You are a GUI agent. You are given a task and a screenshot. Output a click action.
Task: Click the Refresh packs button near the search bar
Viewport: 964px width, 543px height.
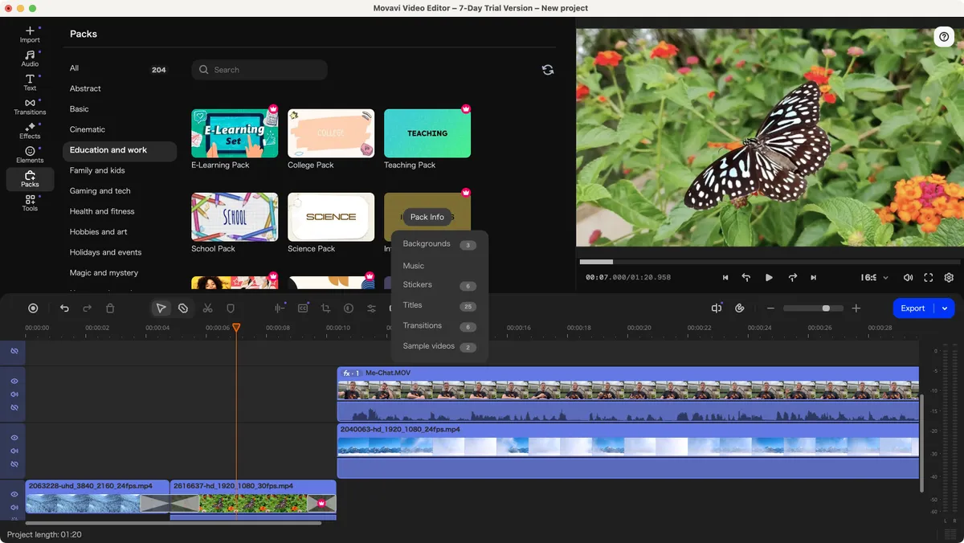pyautogui.click(x=548, y=70)
